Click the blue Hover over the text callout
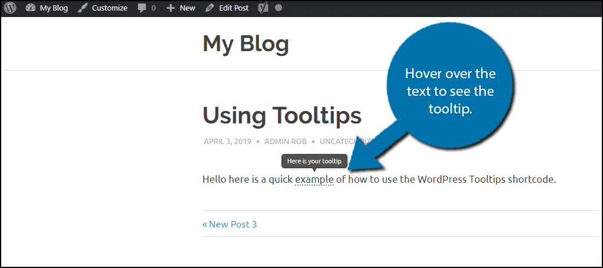This screenshot has width=603, height=268. coord(450,91)
